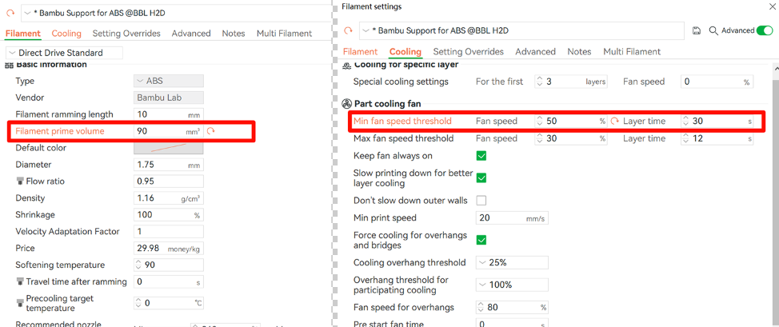The height and width of the screenshot is (327, 779).
Task: Click the Min threshold fan speed stepper
Action: [541, 121]
